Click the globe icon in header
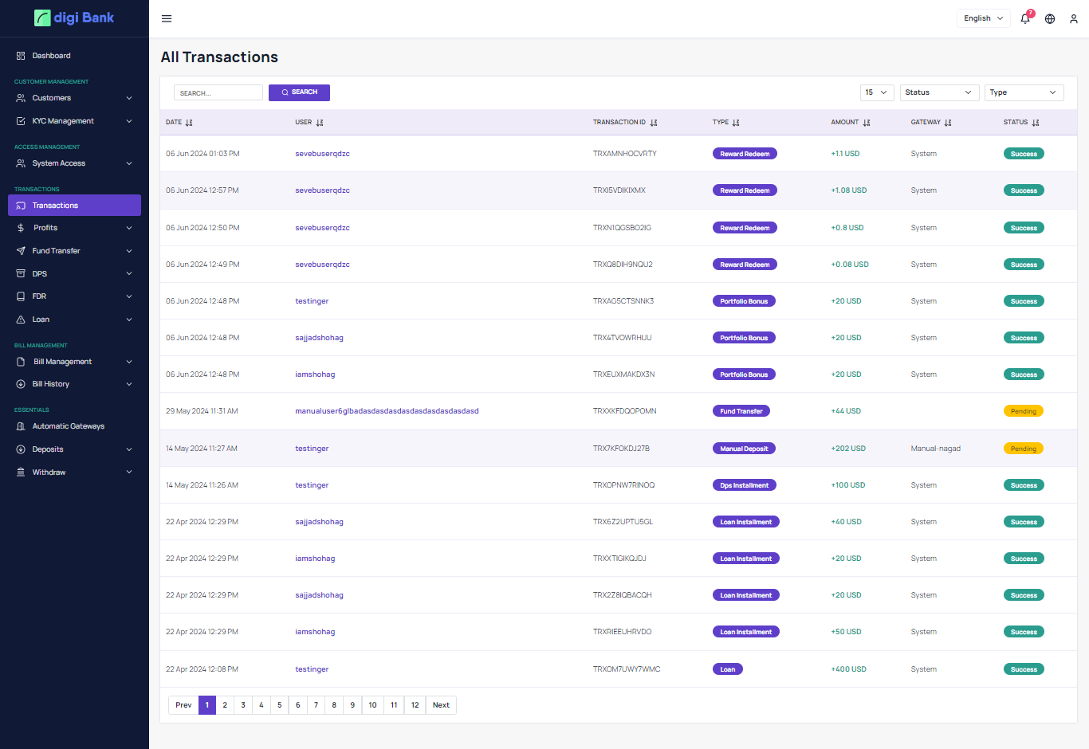 [x=1050, y=18]
